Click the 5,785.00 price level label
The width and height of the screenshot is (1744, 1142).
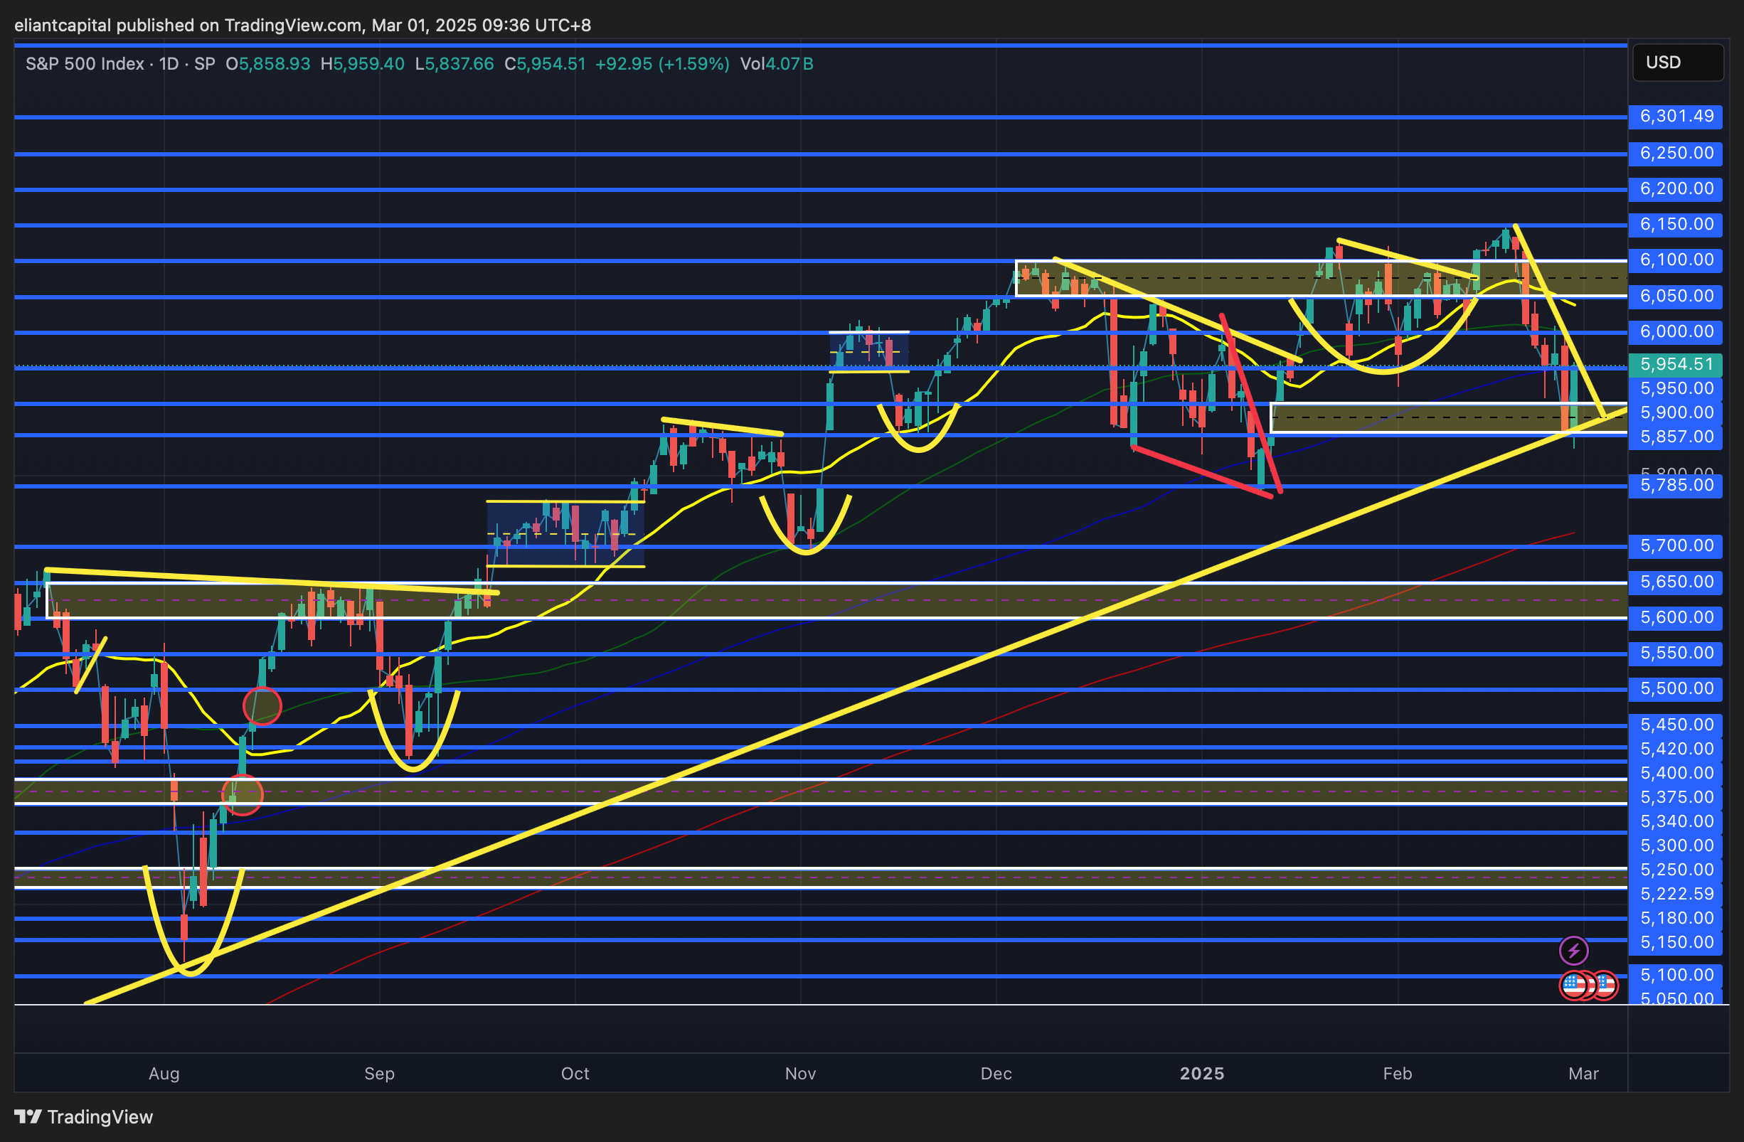tap(1675, 485)
